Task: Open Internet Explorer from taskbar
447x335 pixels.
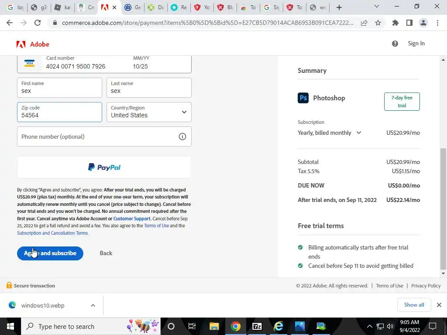Action: [x=278, y=326]
